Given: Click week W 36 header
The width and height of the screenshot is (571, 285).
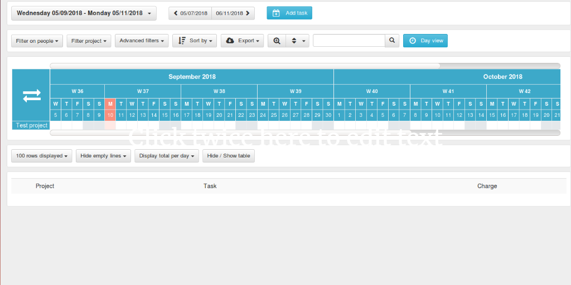Looking at the screenshot, I should pos(77,91).
